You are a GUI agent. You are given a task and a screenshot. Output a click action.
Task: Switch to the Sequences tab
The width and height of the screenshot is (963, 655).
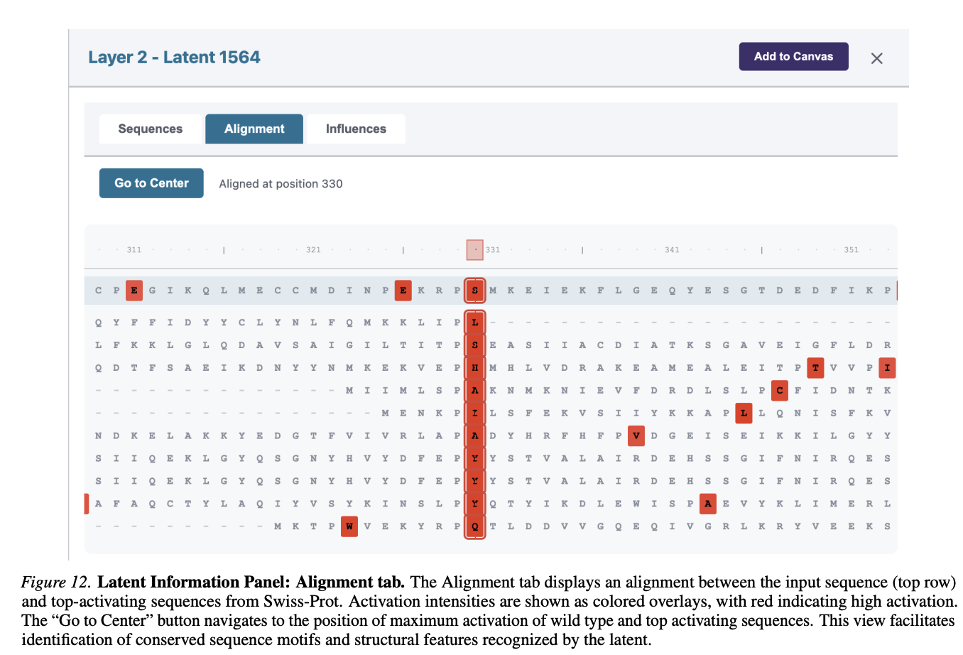tap(150, 129)
